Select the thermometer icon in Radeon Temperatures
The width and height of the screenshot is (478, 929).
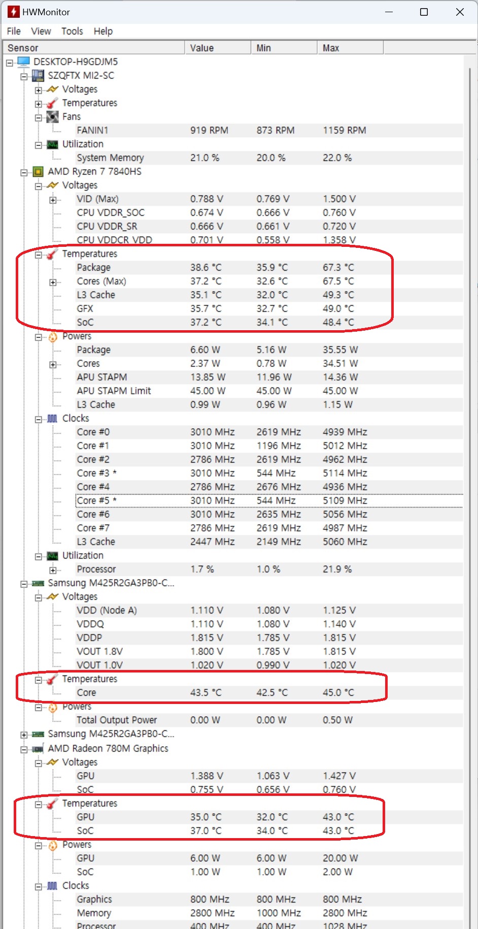click(x=52, y=804)
